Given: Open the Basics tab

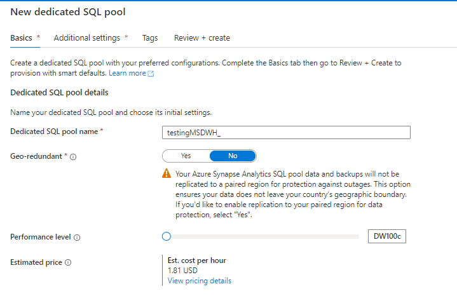Looking at the screenshot, I should 21,38.
